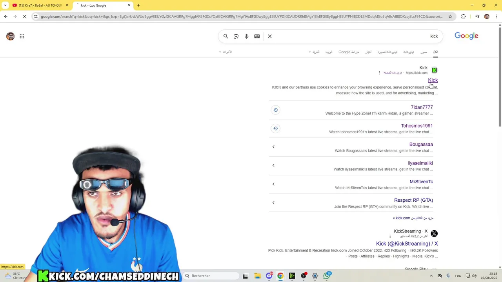
Task: Open the Kick main result link
Action: pyautogui.click(x=433, y=80)
